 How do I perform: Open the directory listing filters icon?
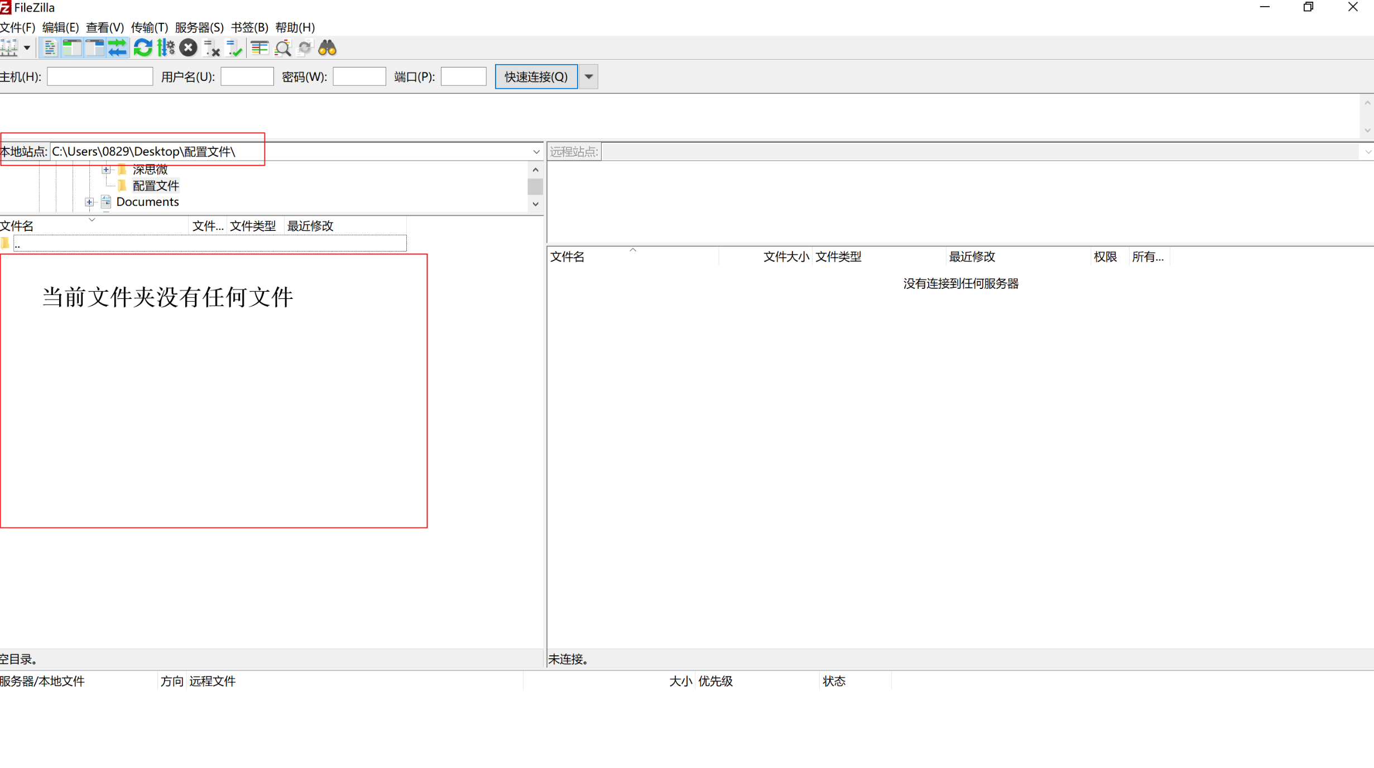259,48
